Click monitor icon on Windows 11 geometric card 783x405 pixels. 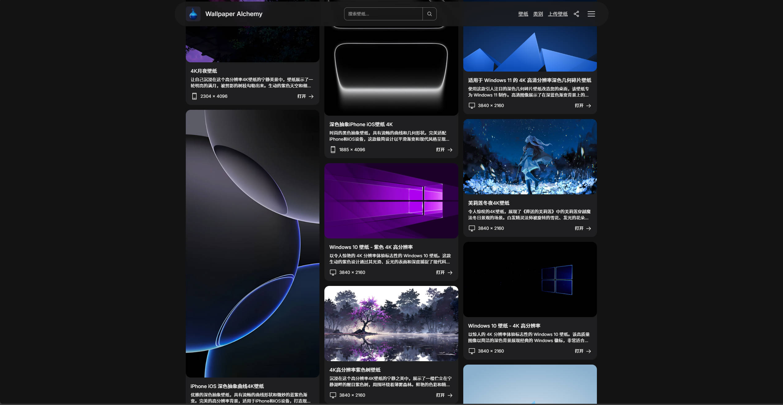click(472, 105)
